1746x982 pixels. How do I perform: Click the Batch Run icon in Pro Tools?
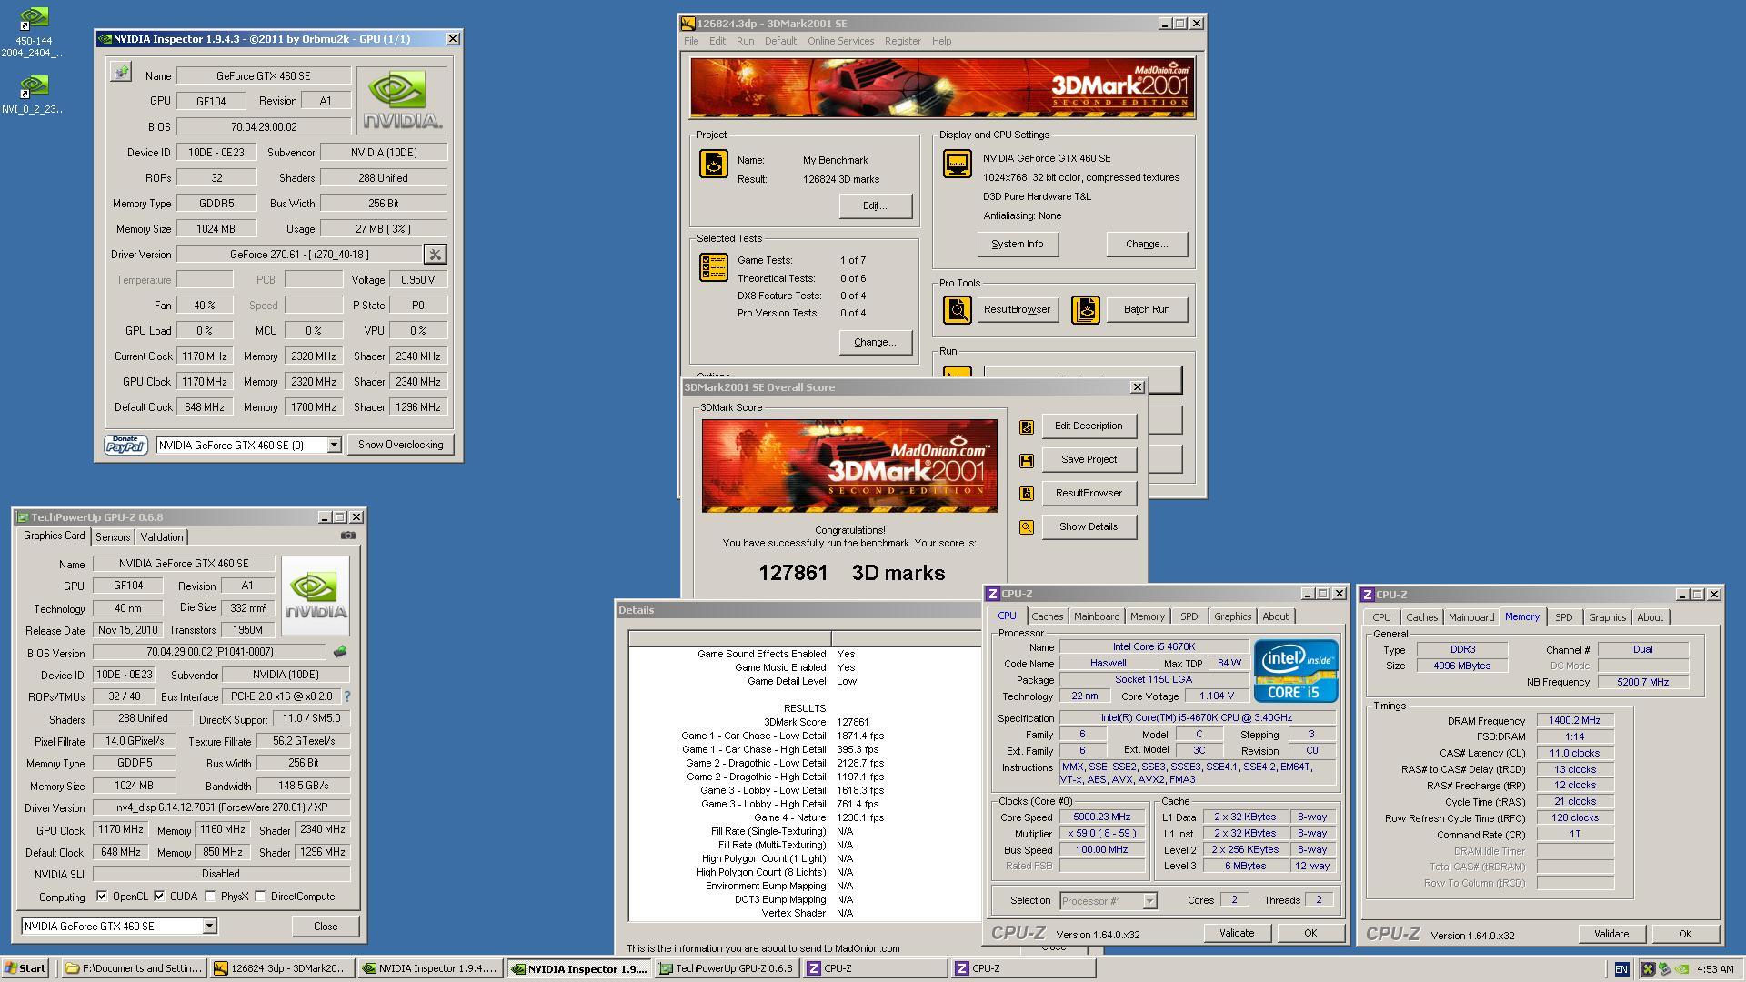click(x=1085, y=310)
